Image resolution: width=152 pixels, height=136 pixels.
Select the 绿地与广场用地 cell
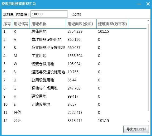tap(45, 88)
